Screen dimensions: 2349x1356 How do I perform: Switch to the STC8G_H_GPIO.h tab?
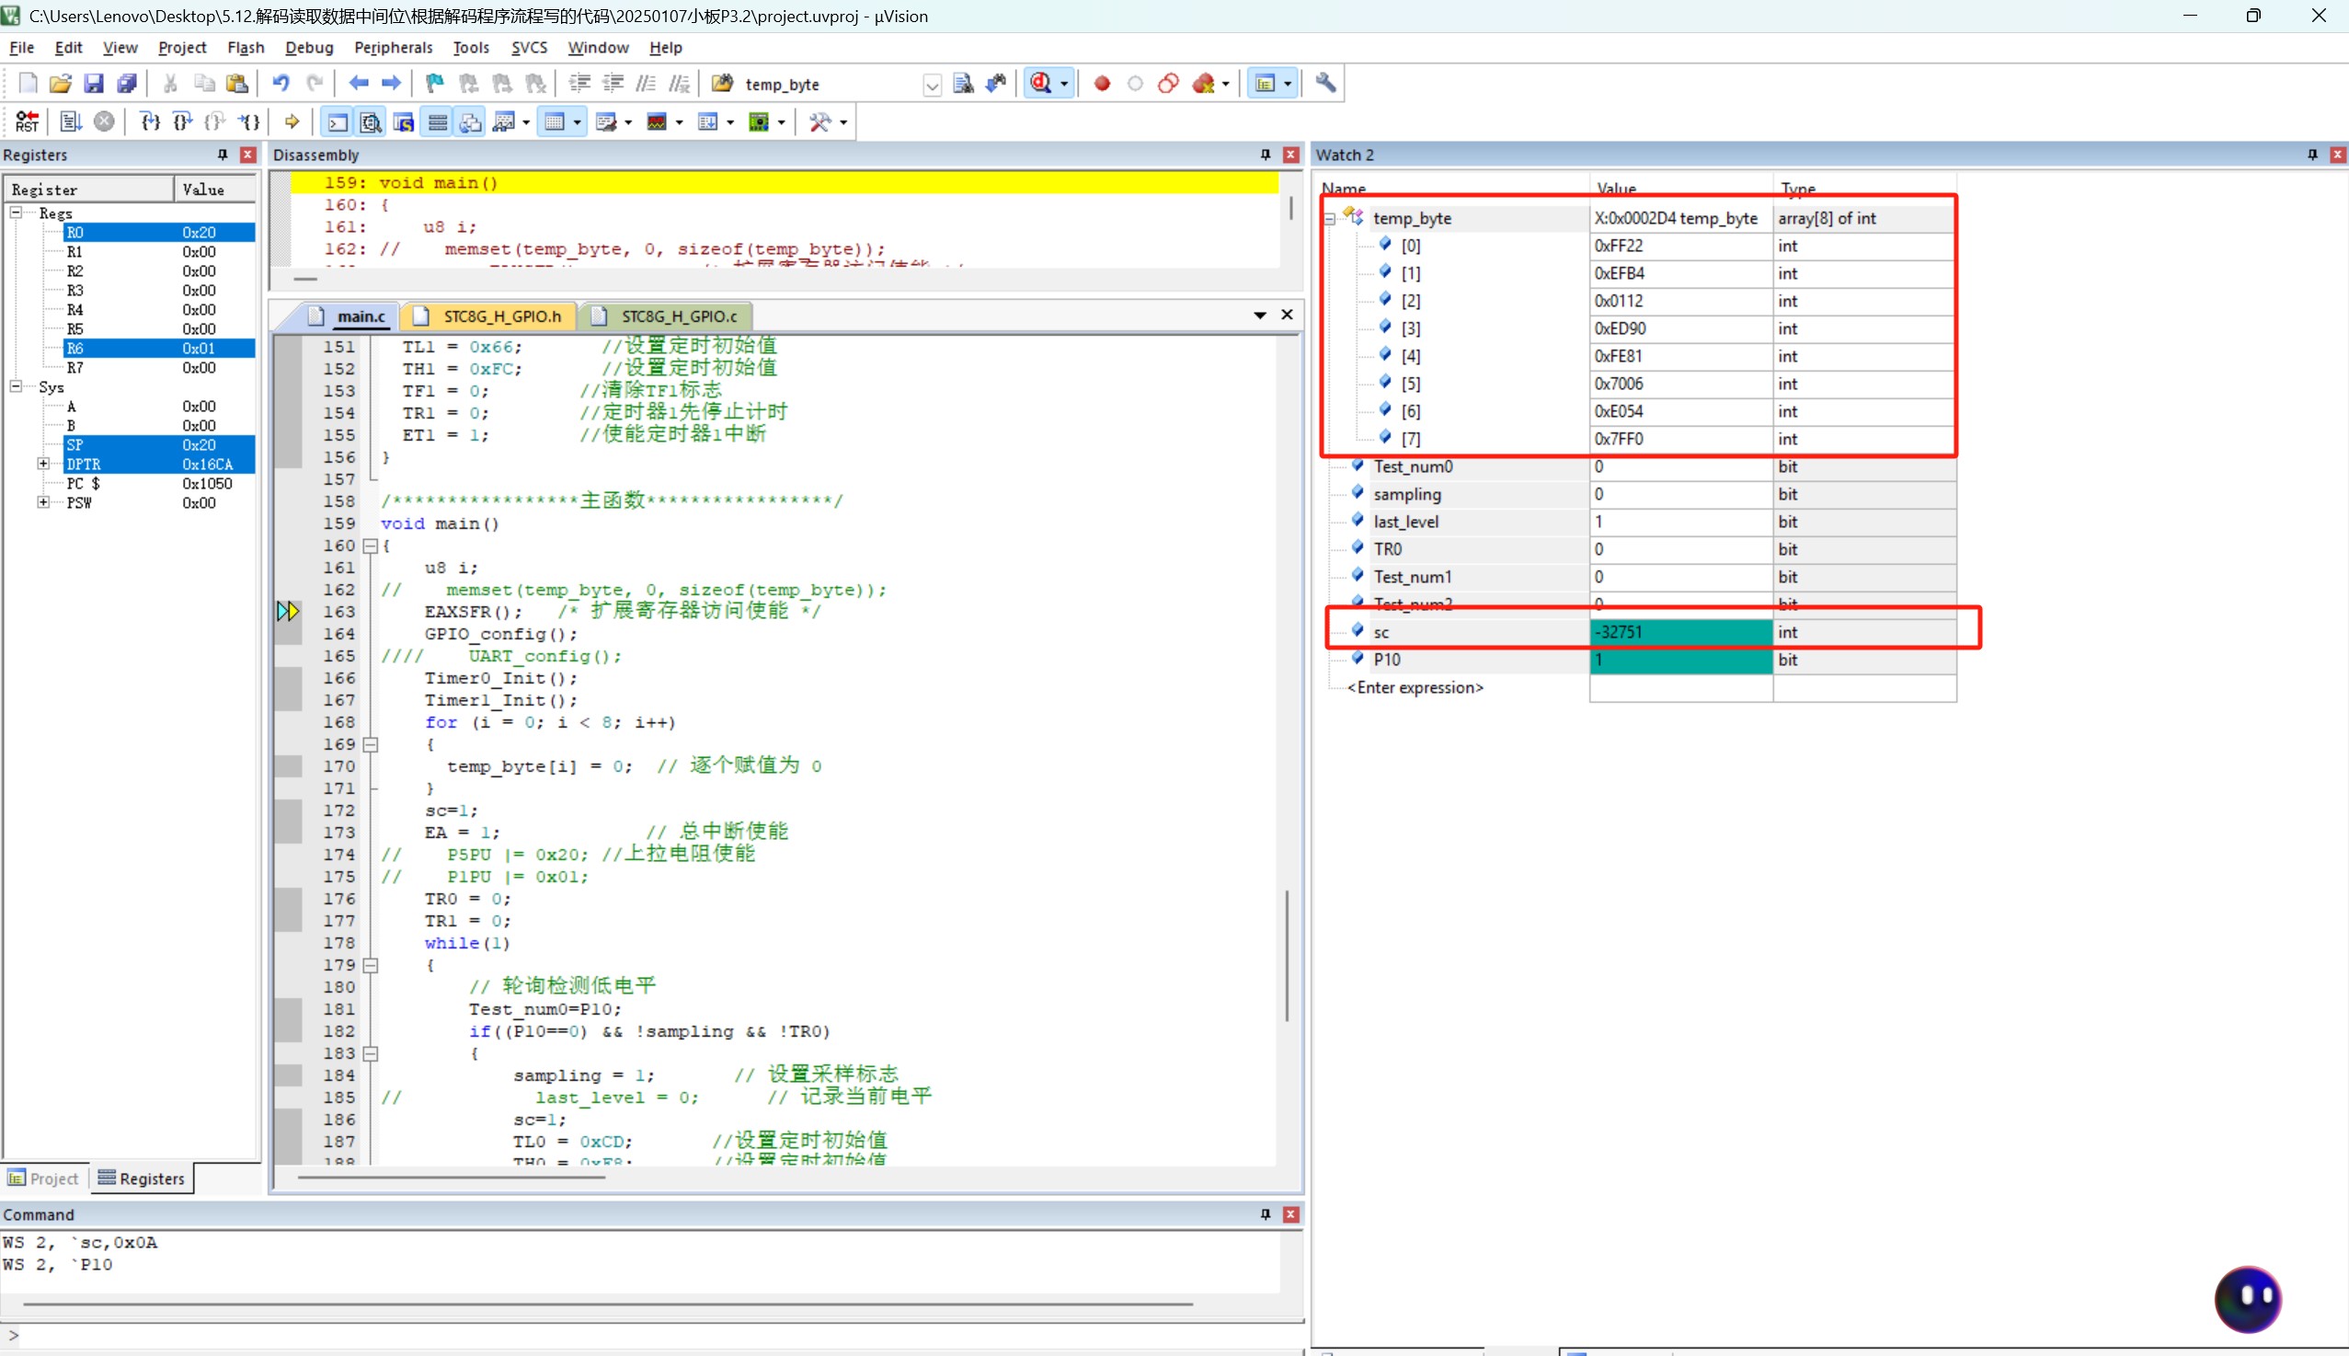[488, 316]
